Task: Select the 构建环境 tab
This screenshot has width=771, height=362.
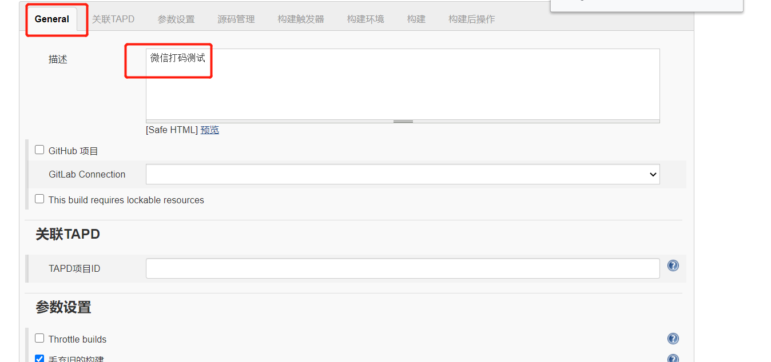Action: [x=365, y=19]
